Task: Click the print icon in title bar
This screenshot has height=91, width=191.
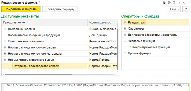Action: click(169, 3)
